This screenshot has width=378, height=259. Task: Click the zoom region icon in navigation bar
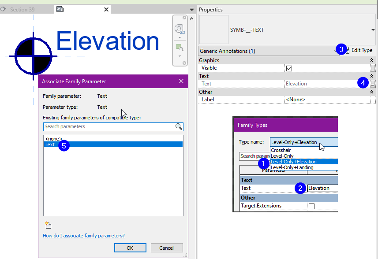[180, 48]
